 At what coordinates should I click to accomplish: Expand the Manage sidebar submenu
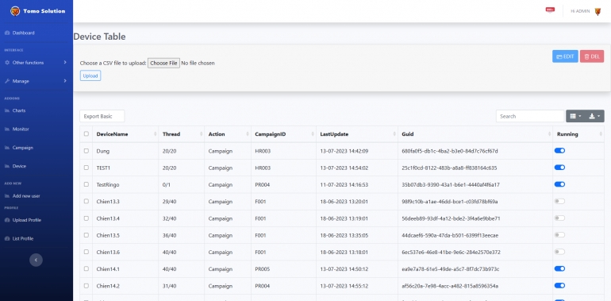pos(36,81)
